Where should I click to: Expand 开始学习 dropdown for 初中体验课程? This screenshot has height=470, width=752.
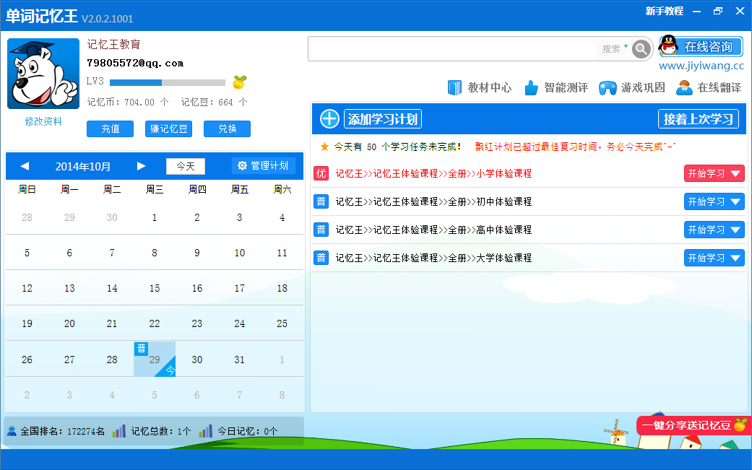[x=736, y=202]
